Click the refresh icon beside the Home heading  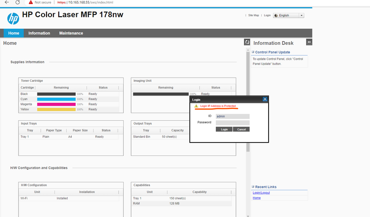pos(247,42)
